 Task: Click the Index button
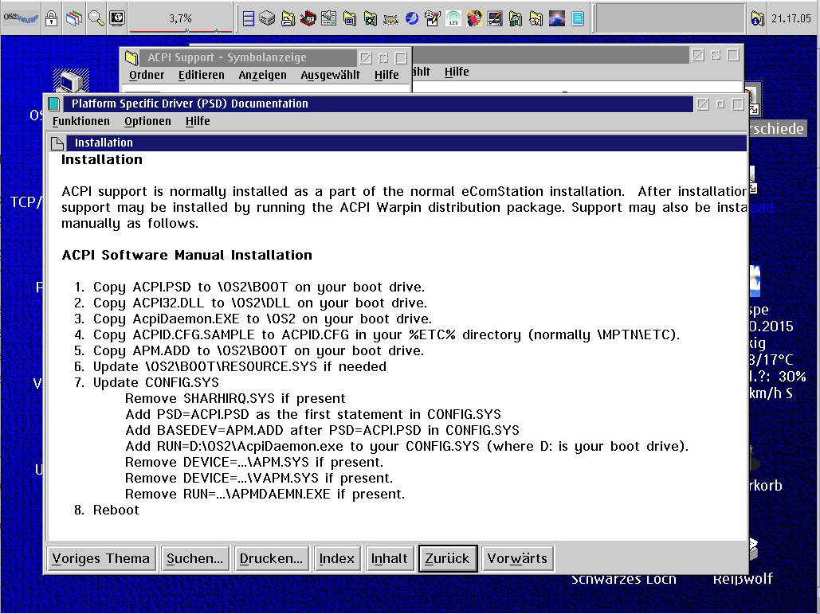[x=337, y=558]
